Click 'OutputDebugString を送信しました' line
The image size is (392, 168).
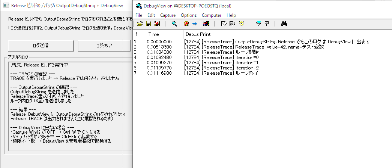pyautogui.click(x=42, y=92)
